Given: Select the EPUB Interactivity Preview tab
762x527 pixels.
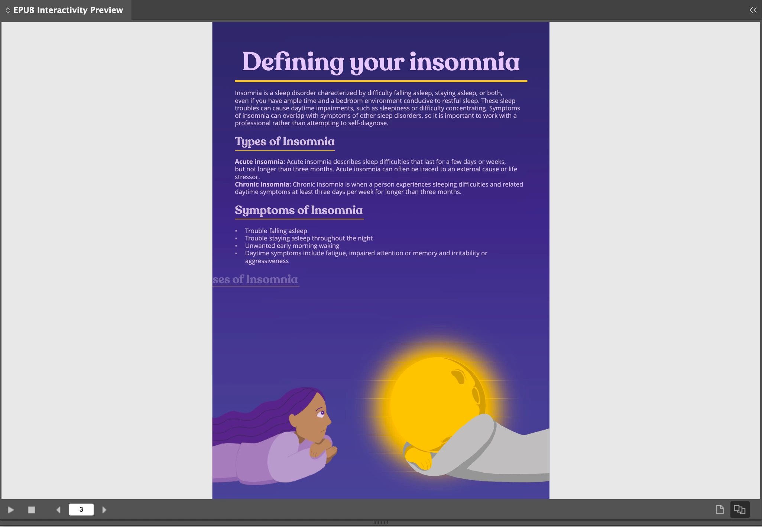Looking at the screenshot, I should point(68,10).
